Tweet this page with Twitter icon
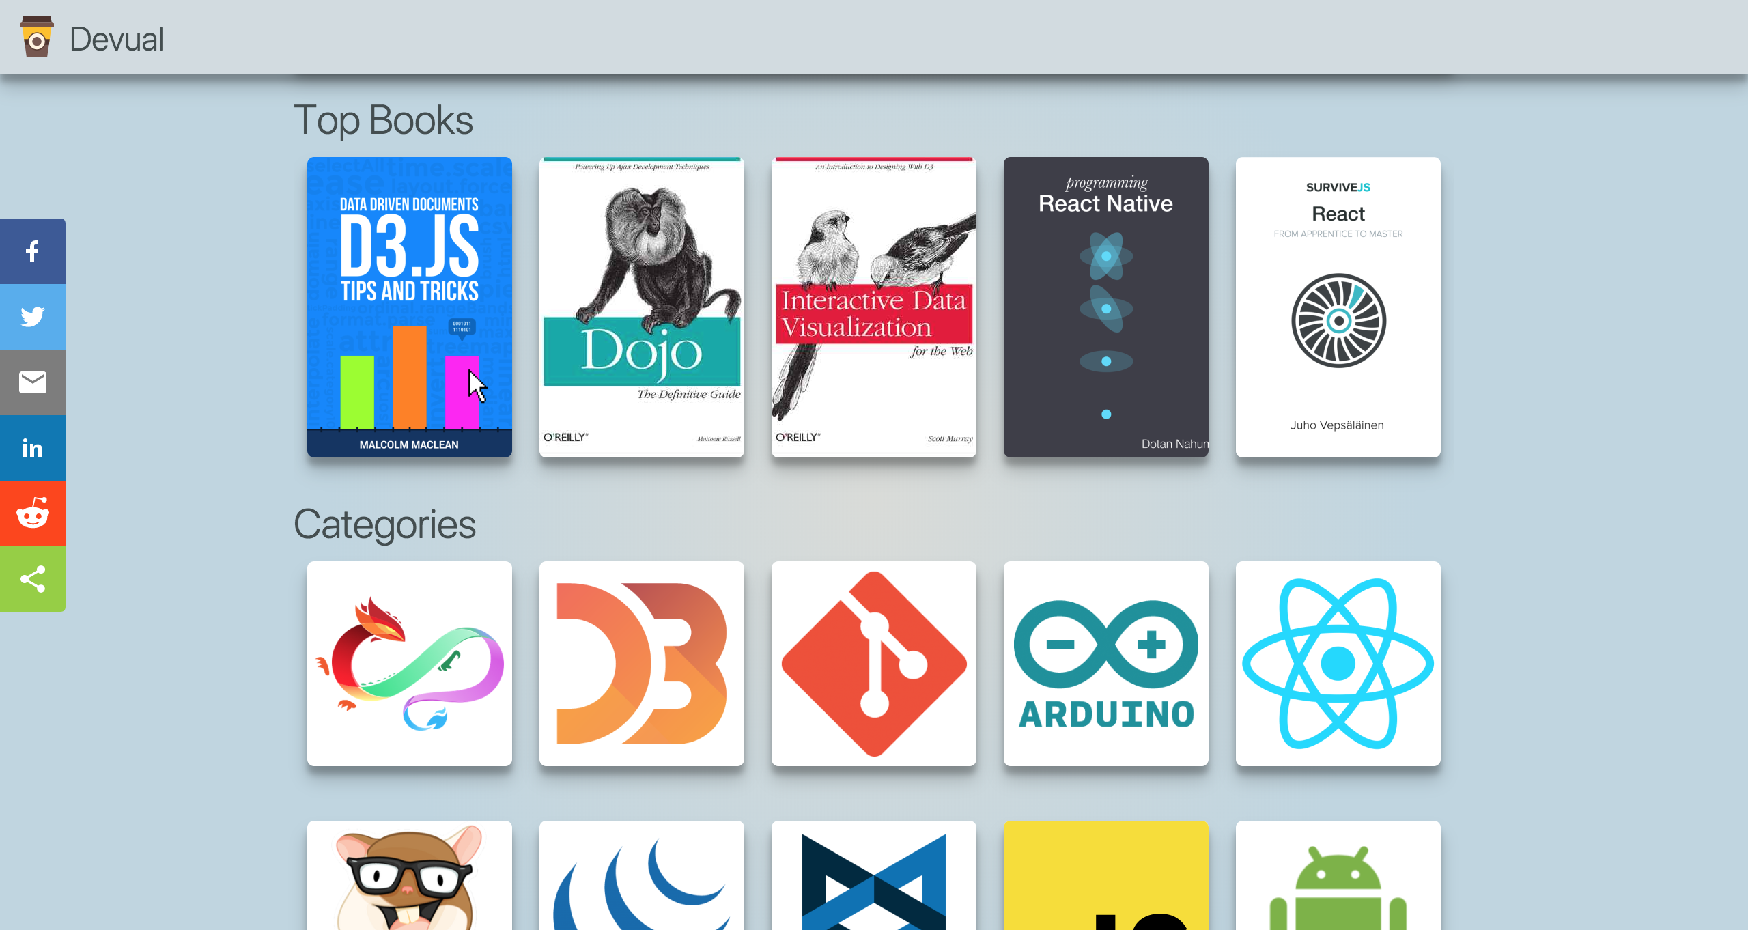The width and height of the screenshot is (1748, 930). [32, 317]
